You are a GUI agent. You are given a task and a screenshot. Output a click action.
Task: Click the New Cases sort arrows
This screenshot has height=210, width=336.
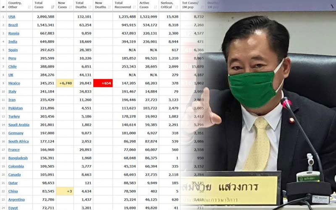70,7
